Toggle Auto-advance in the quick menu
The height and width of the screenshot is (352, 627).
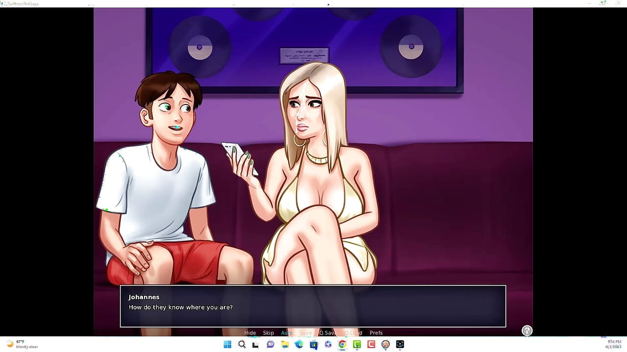click(x=287, y=333)
